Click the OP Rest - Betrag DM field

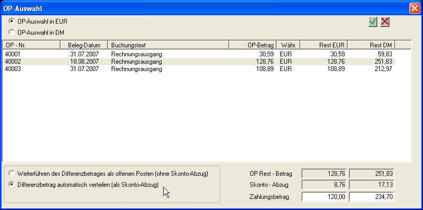(x=371, y=174)
